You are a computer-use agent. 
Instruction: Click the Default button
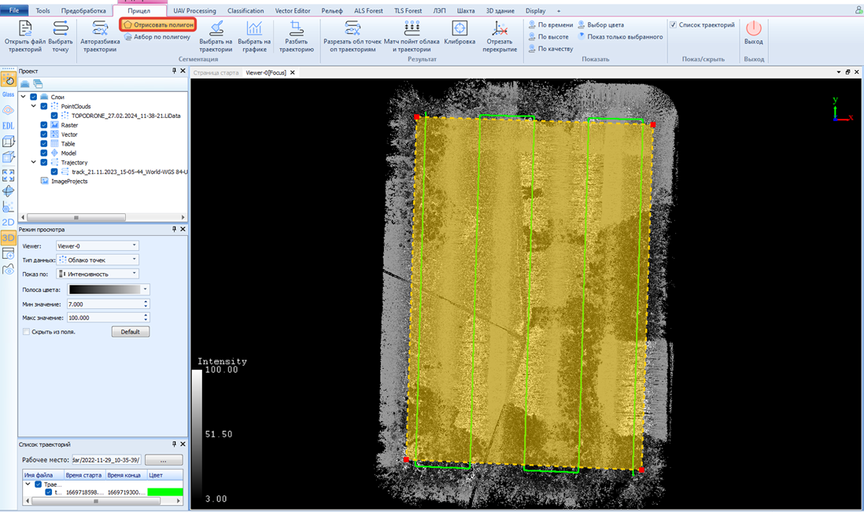[131, 332]
